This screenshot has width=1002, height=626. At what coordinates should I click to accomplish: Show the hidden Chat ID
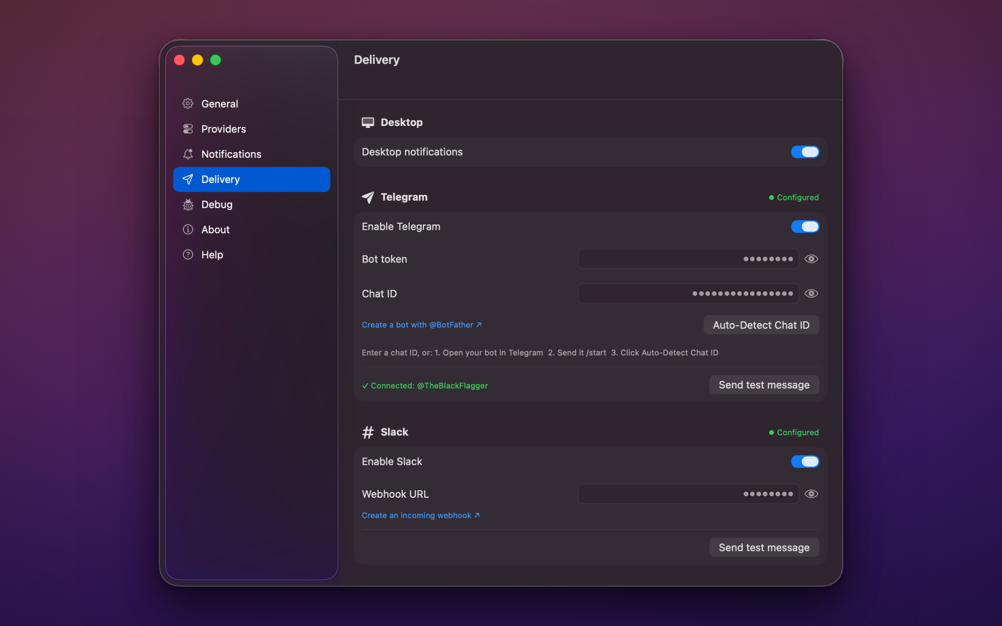click(811, 293)
